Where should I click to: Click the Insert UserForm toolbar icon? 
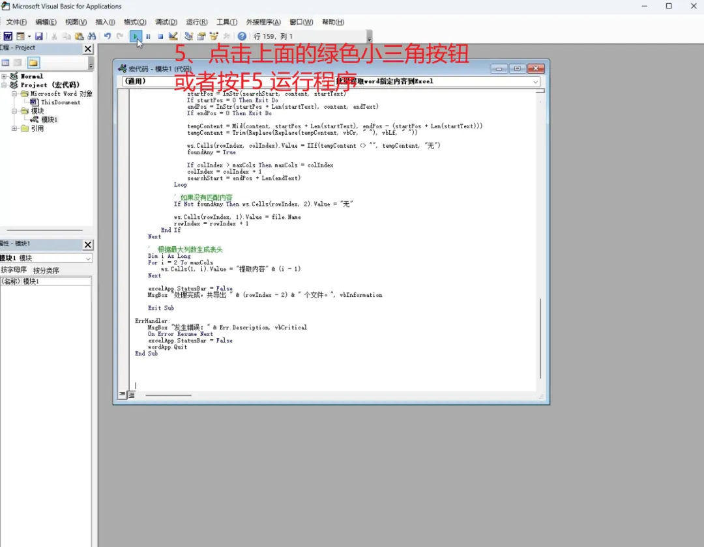20,36
